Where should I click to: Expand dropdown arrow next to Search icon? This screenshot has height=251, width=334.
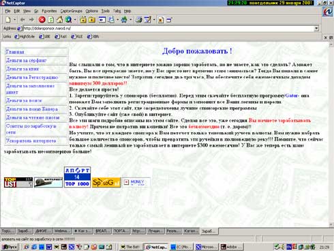click(x=75, y=20)
